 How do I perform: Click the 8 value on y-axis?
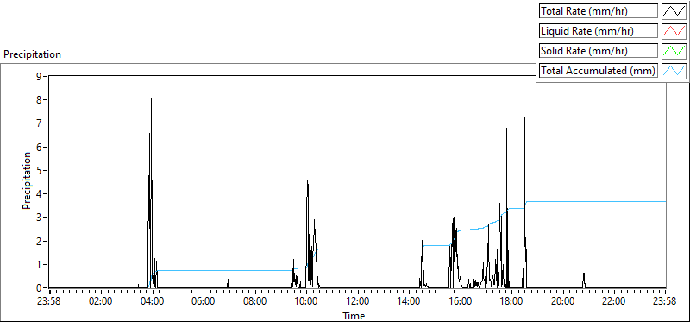point(39,100)
